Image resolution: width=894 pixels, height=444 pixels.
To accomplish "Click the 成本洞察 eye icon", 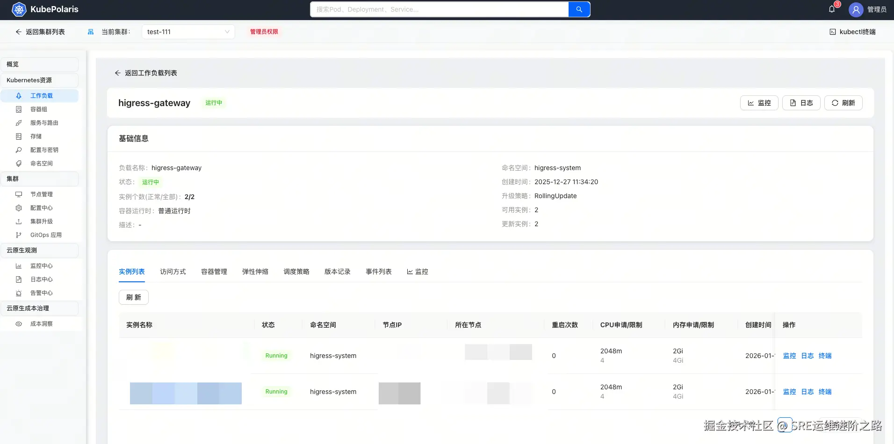I will (x=19, y=324).
